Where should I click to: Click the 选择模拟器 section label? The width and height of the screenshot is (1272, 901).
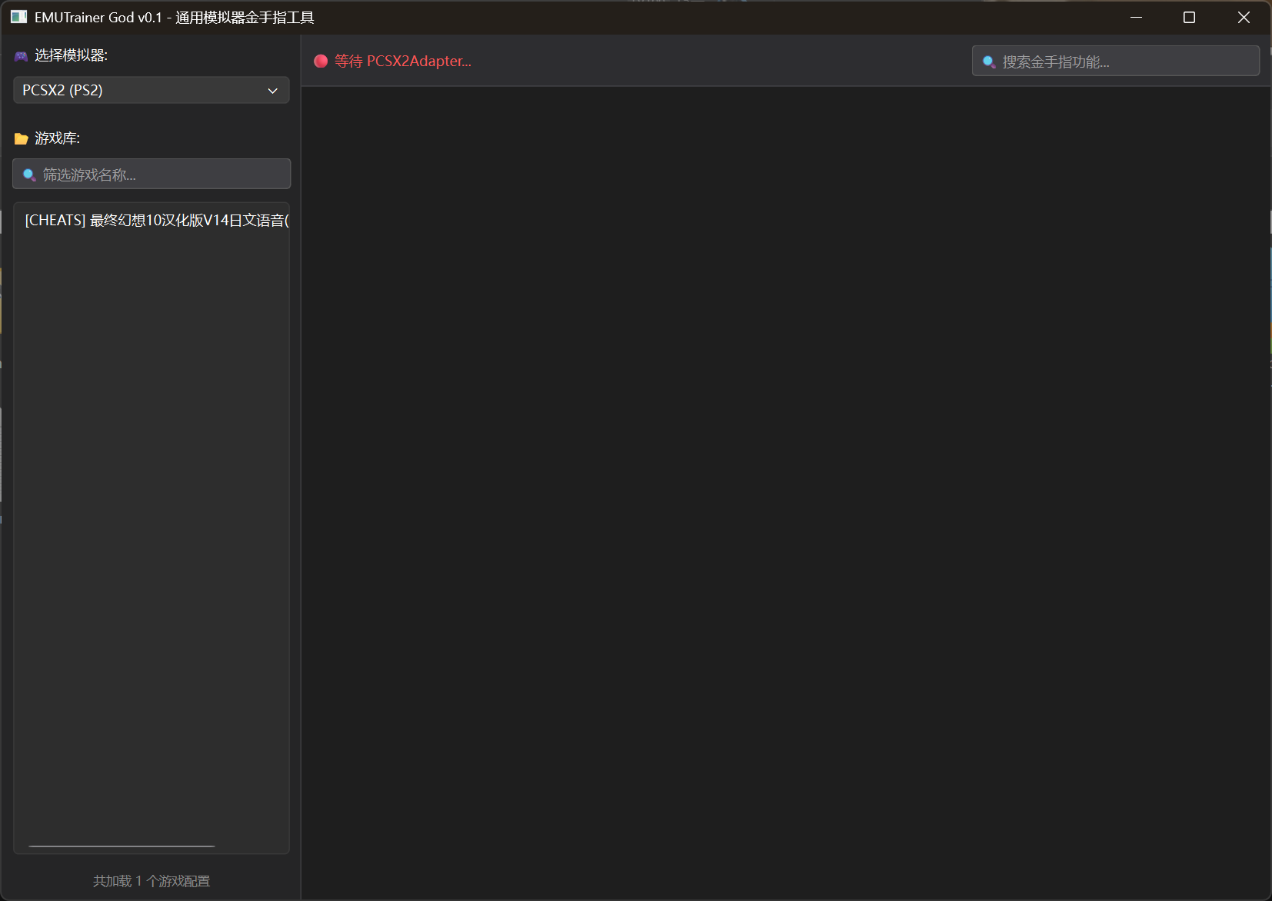tap(71, 55)
